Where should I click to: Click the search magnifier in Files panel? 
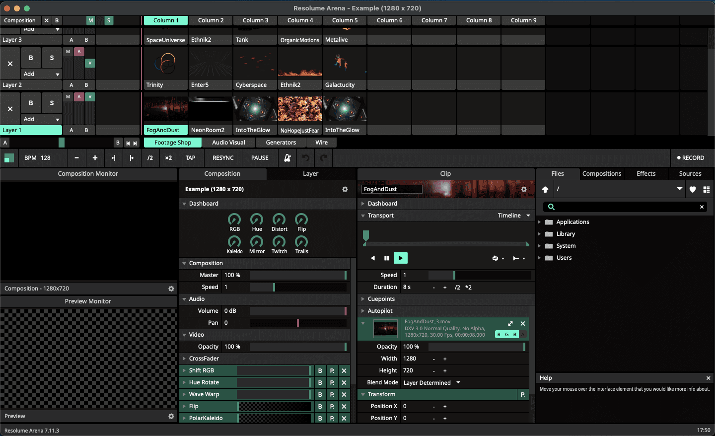pos(551,207)
